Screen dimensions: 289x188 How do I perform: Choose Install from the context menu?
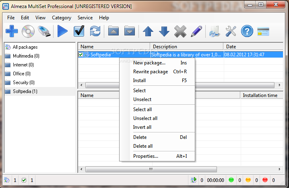point(157,81)
